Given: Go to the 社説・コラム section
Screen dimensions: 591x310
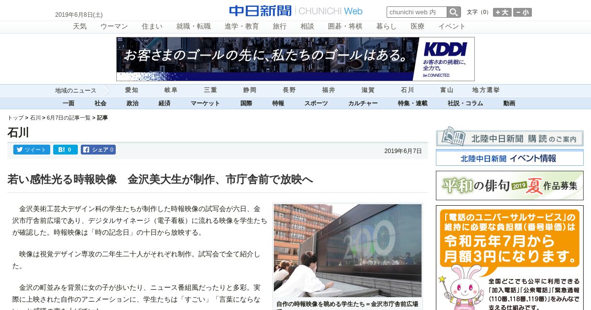Looking at the screenshot, I should (465, 103).
